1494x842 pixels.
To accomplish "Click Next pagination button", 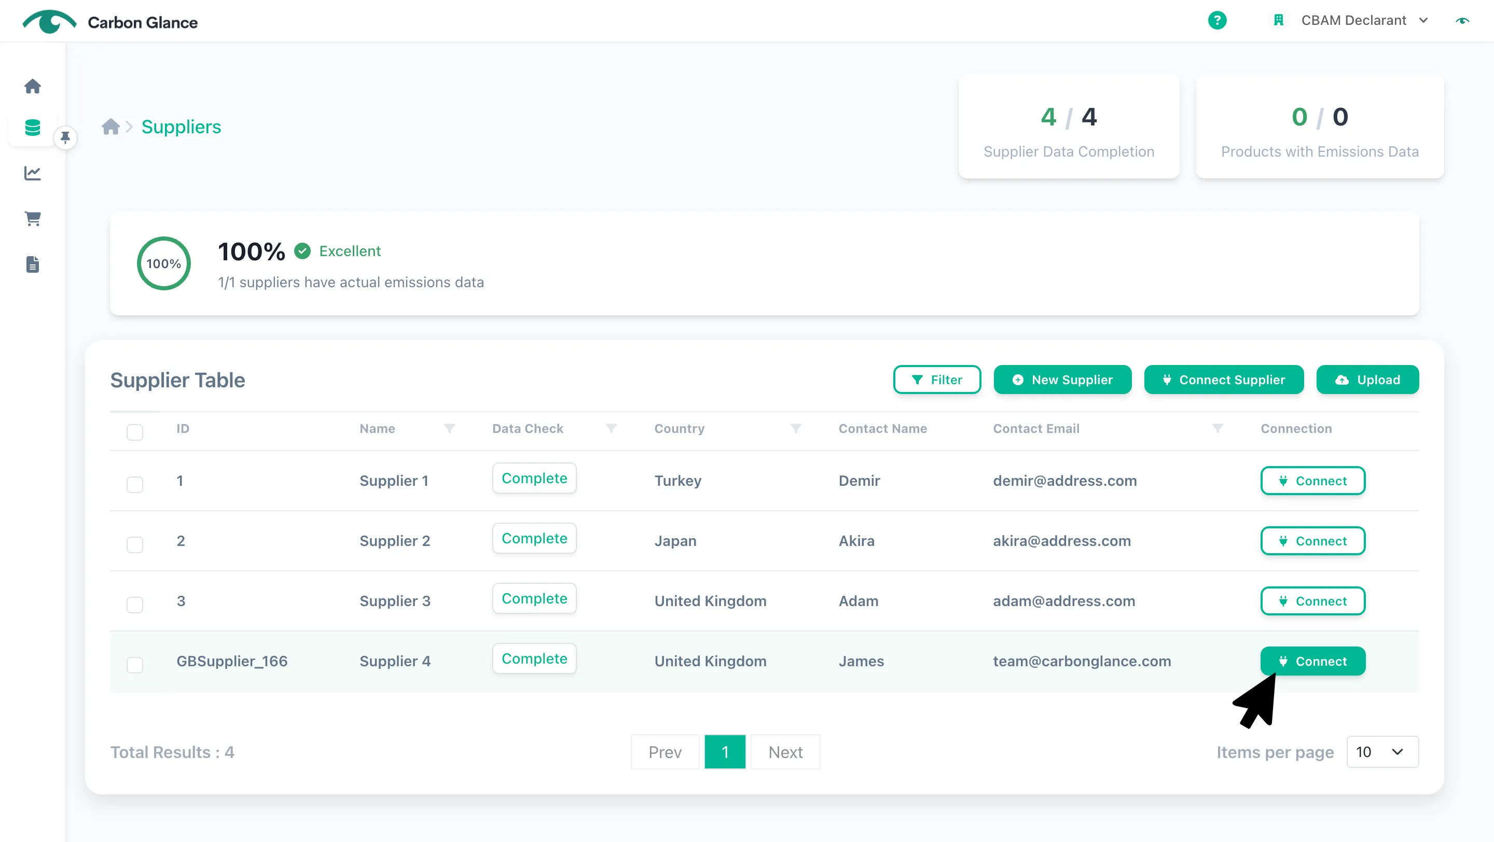I will (785, 752).
